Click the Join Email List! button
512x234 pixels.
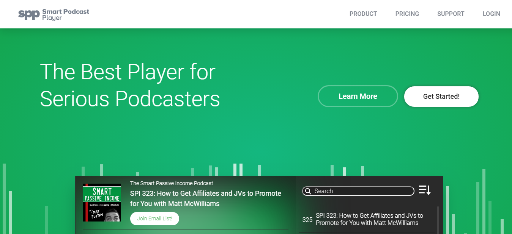click(154, 218)
